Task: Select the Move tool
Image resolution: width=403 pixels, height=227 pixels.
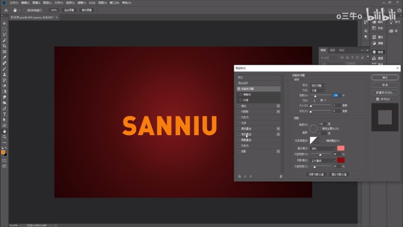Action: click(x=5, y=23)
